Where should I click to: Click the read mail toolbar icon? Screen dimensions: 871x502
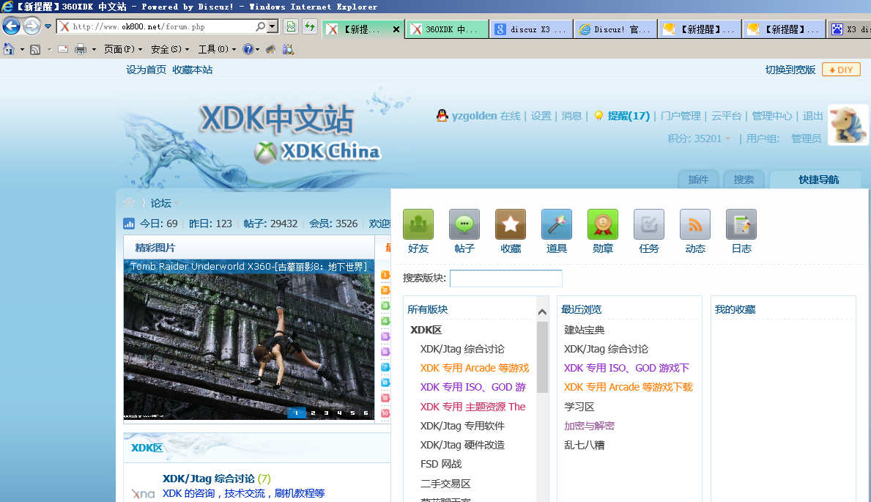point(63,49)
